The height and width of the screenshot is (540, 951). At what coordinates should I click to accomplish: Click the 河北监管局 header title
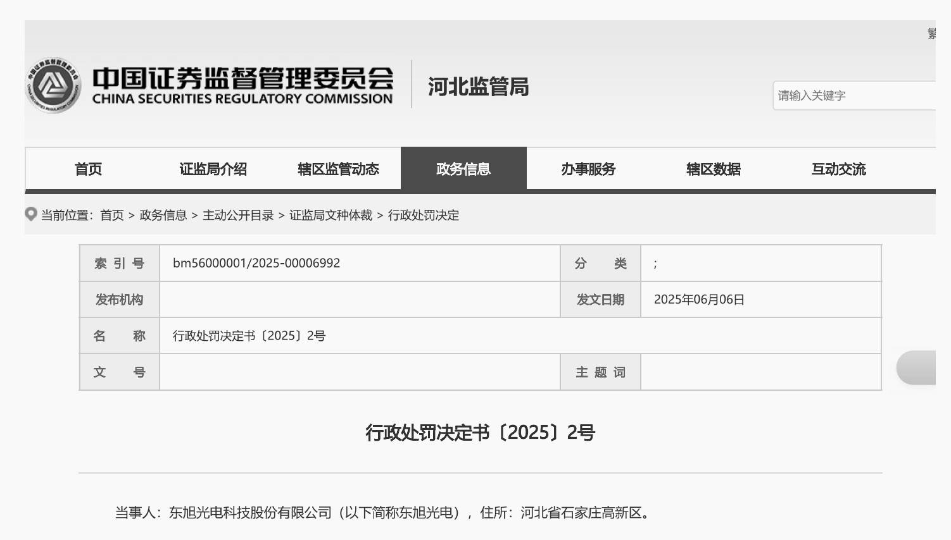[x=478, y=87]
